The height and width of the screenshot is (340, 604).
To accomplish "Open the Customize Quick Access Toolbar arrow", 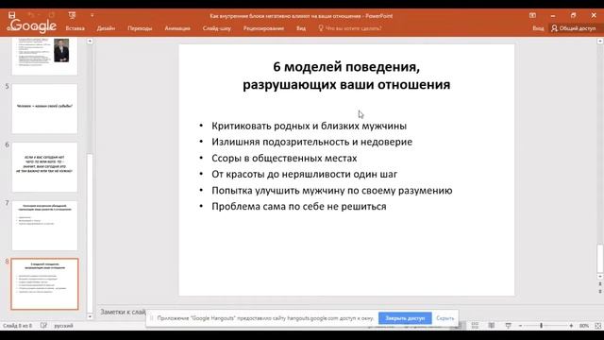I will point(92,15).
